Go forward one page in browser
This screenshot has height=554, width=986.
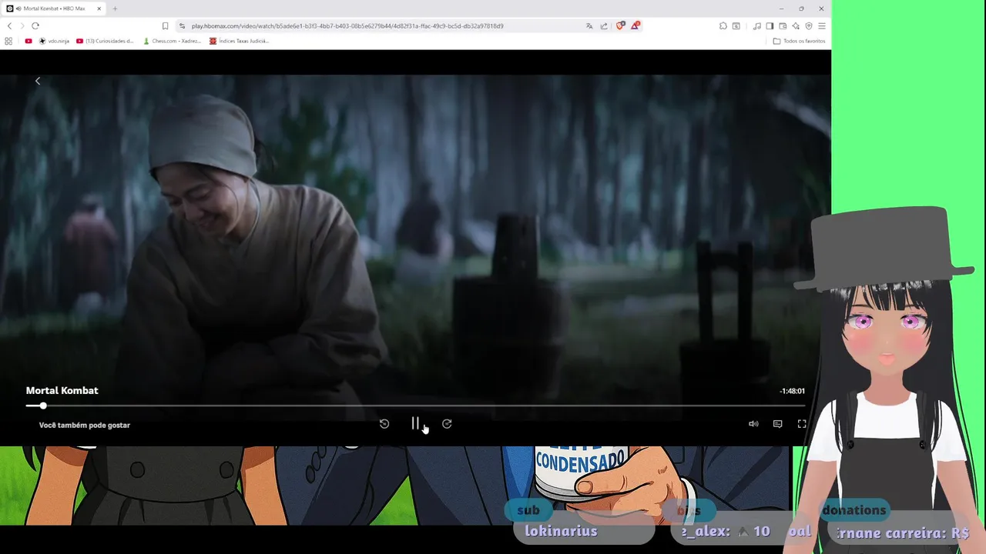[22, 25]
